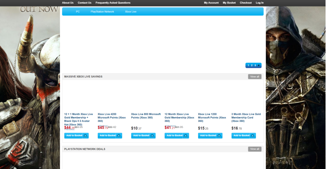Add 12 + 1 Month Gold Membership to basket

tap(76, 136)
